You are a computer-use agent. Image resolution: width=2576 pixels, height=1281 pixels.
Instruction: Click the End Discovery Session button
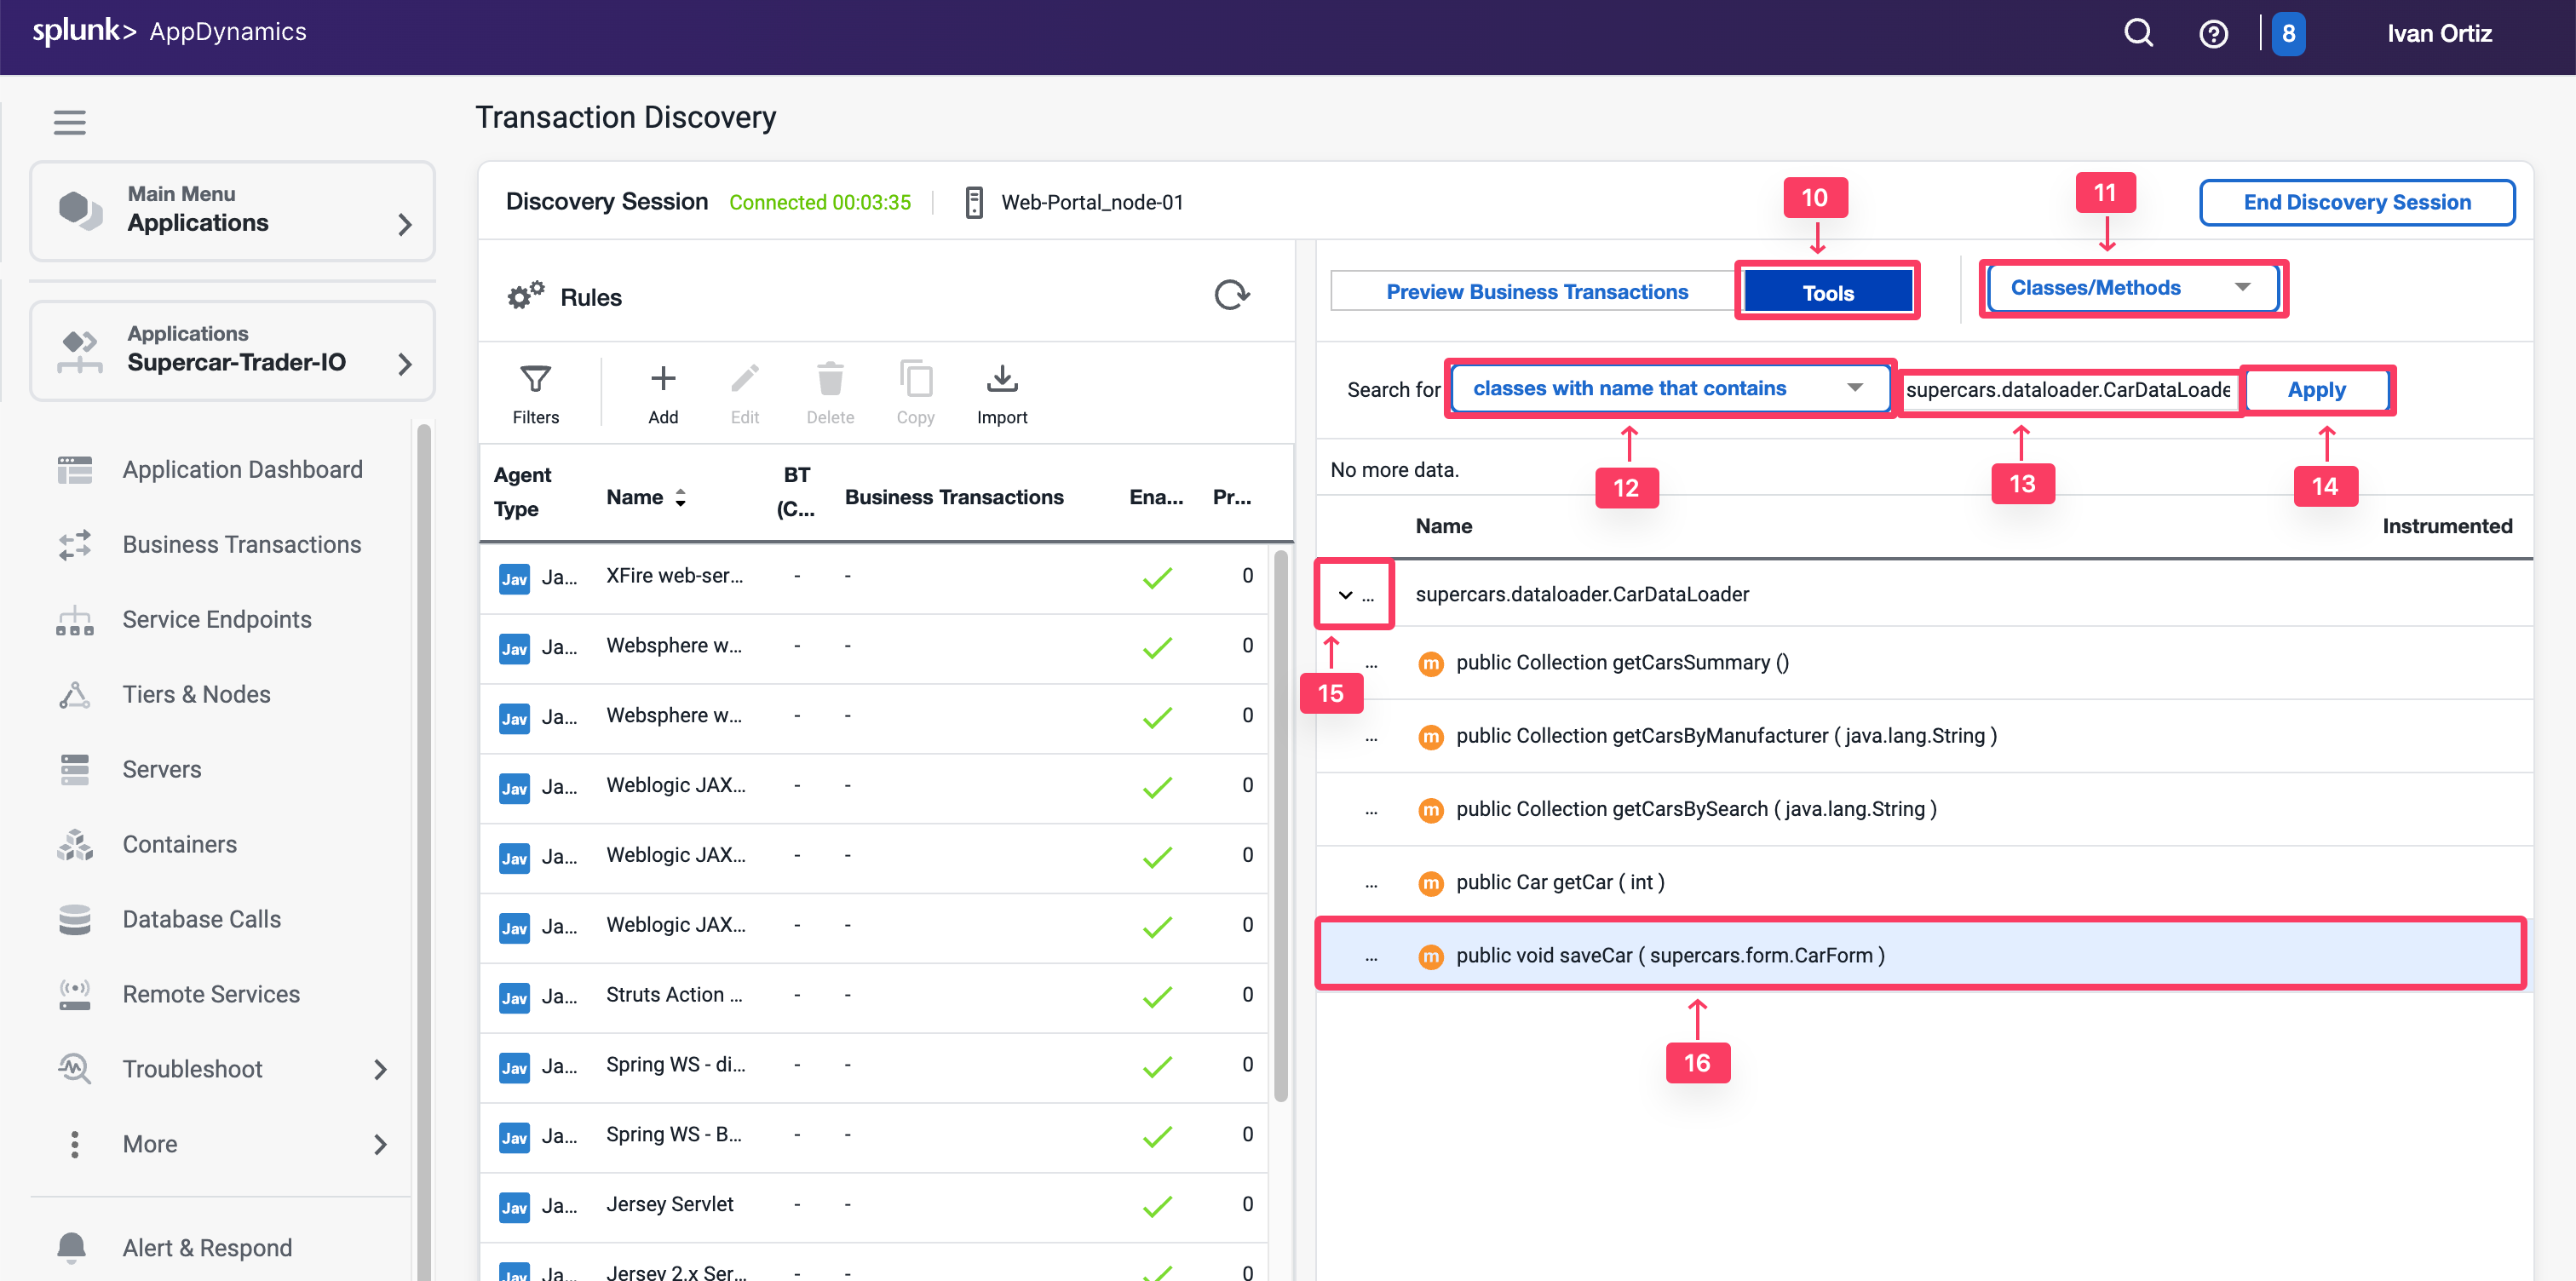point(2356,202)
